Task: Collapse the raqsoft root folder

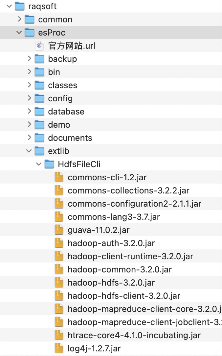Action: point(10,6)
